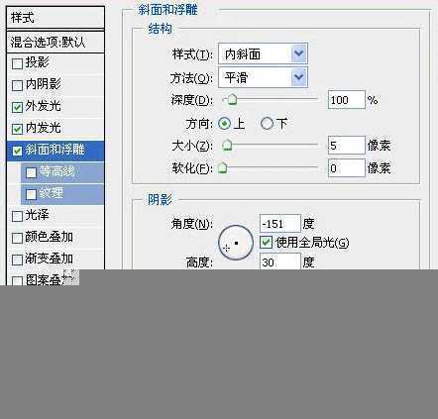Select the 外发光 style row label
Image resolution: width=438 pixels, height=419 pixels.
click(x=43, y=106)
